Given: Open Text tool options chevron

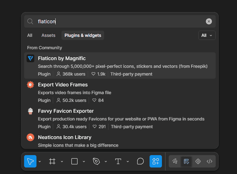Looking at the screenshot, I should (128, 161).
